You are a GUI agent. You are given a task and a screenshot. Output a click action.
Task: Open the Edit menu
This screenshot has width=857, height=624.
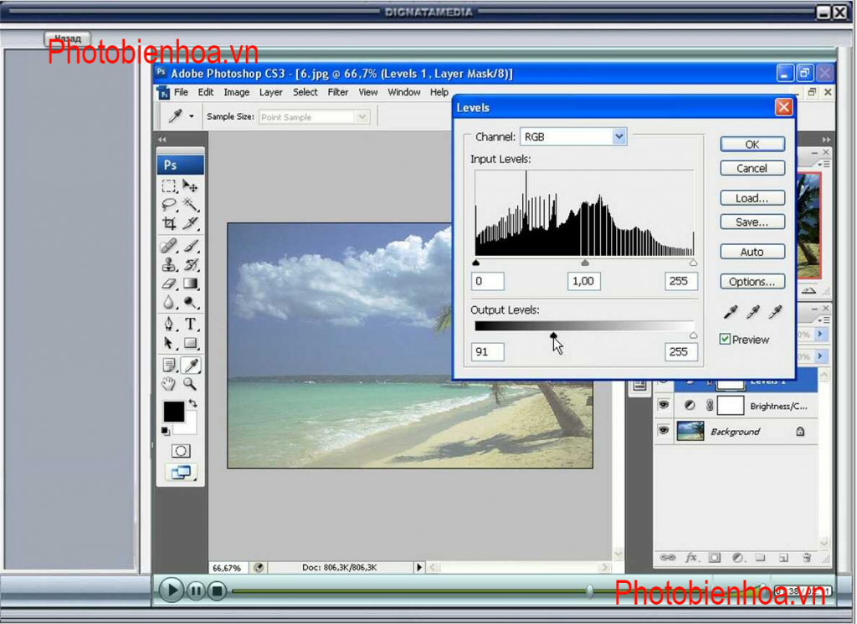206,92
